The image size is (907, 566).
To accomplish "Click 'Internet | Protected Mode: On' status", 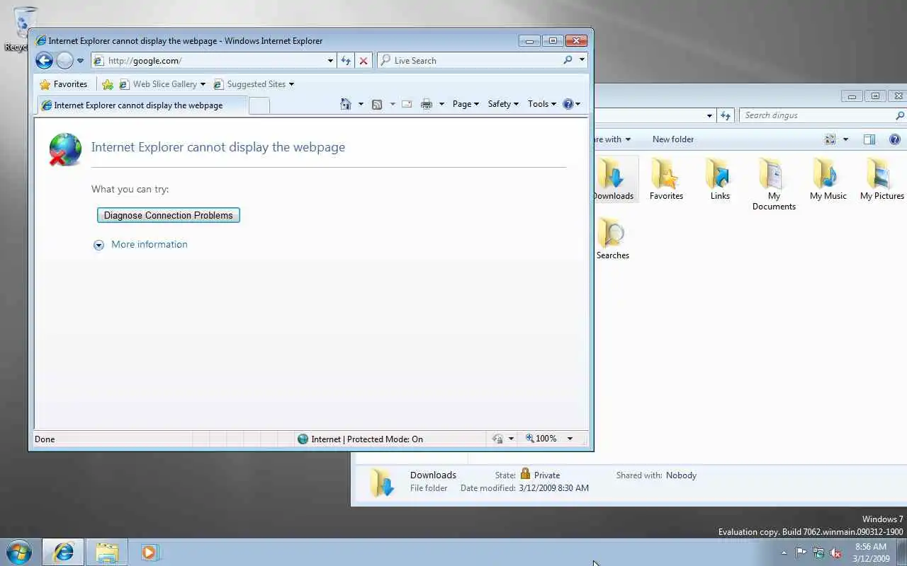I will (x=360, y=439).
